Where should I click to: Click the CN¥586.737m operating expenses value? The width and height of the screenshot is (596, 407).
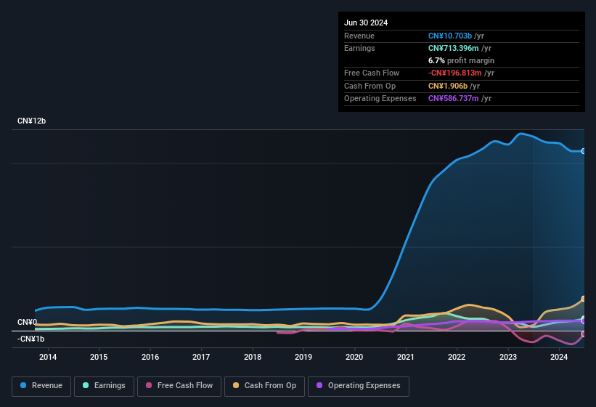[454, 99]
